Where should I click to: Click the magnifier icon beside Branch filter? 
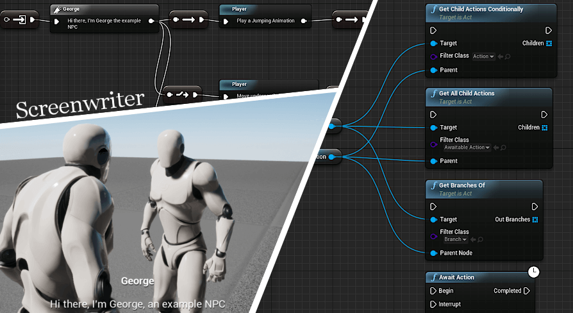(481, 239)
